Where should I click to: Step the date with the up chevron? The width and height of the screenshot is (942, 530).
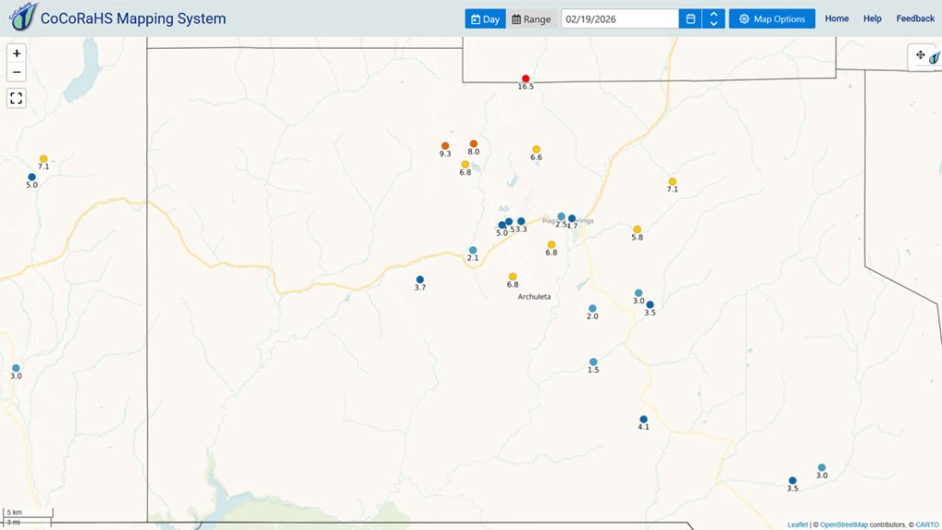click(713, 14)
